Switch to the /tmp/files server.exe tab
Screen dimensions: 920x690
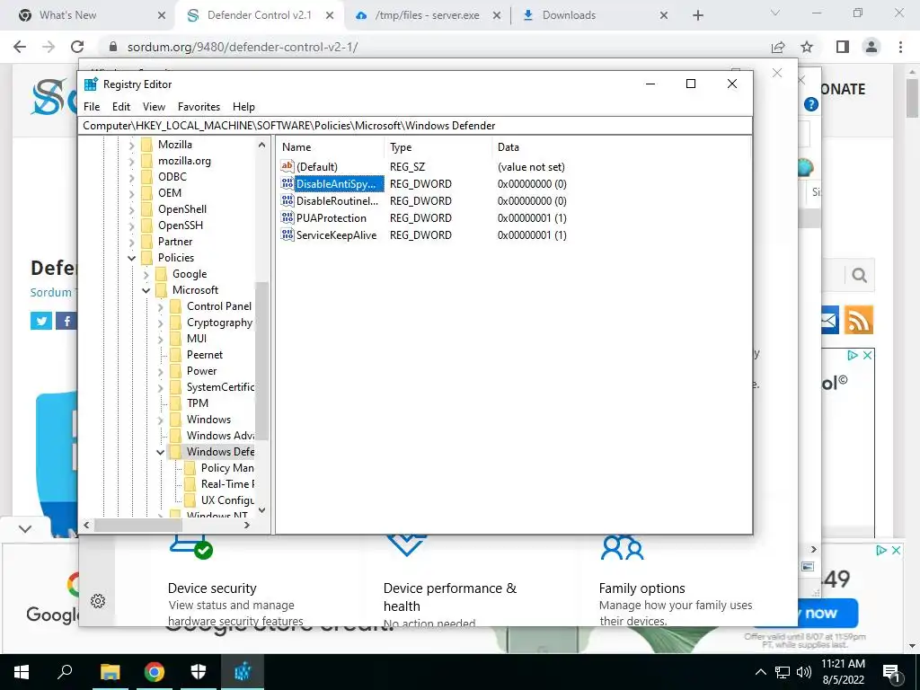427,15
